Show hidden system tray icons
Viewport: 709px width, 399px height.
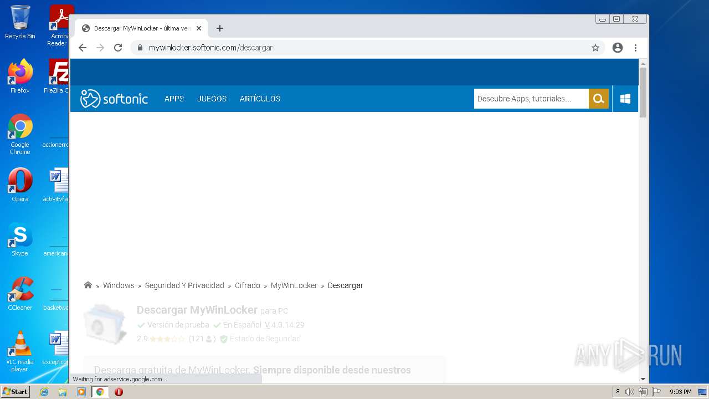click(x=618, y=391)
